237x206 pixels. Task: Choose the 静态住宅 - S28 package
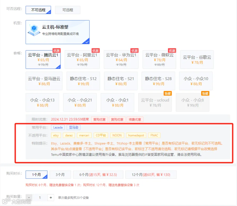click(158, 81)
